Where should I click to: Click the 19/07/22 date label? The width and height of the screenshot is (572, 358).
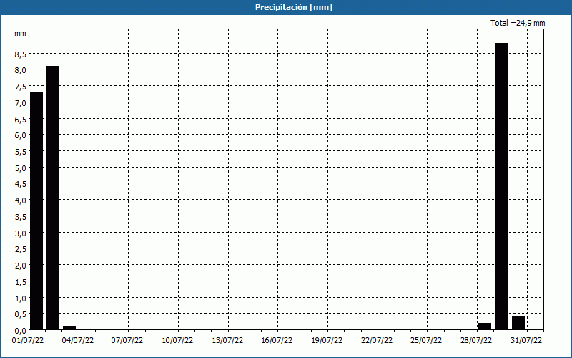point(327,341)
